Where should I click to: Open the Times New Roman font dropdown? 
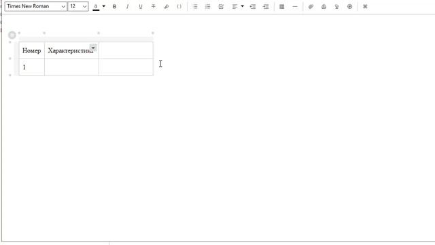[36, 6]
